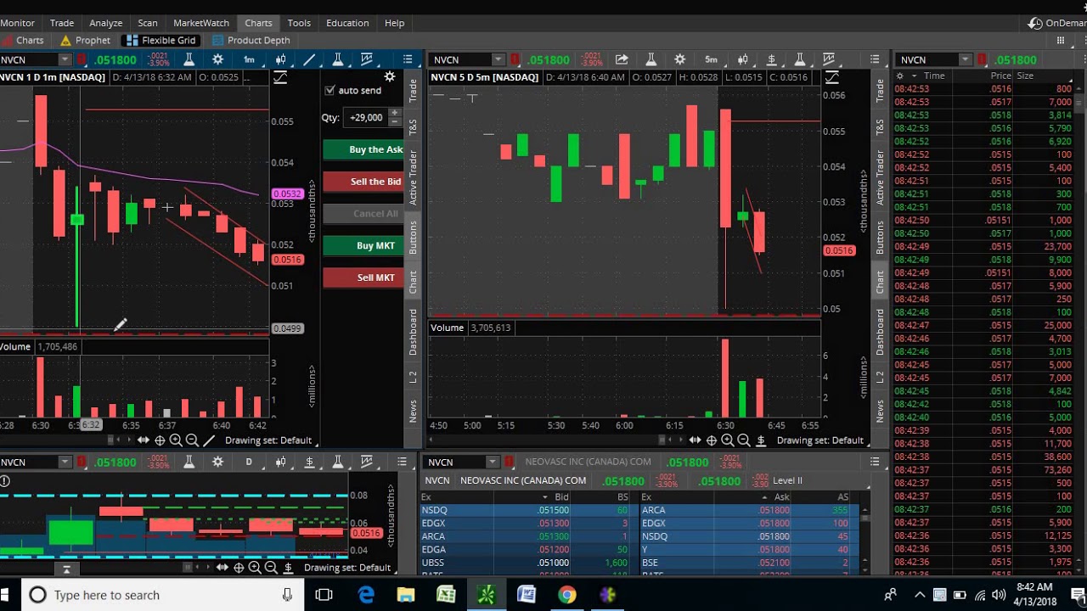Click the Qty +29,000 input field
Viewport: 1087px width, 611px height.
click(365, 118)
